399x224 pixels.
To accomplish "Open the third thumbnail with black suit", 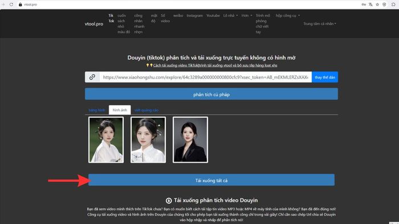I will 190,140.
